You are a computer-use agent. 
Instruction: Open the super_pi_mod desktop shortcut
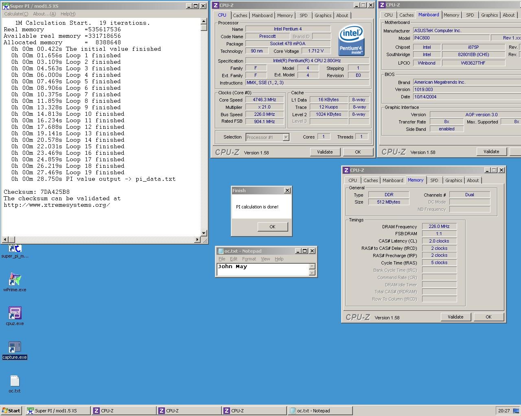coord(15,251)
